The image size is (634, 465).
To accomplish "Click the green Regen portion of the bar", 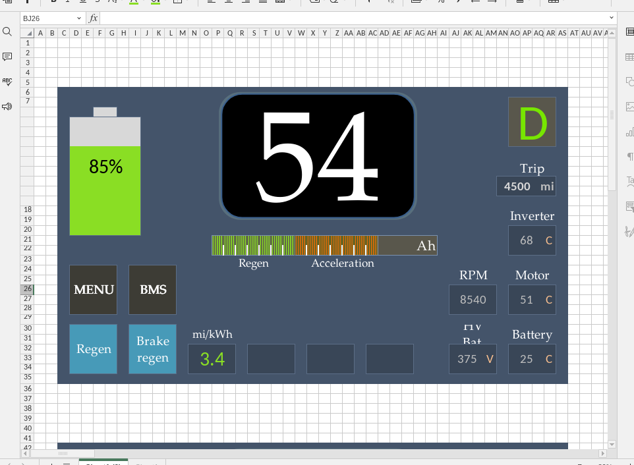I will tap(254, 245).
